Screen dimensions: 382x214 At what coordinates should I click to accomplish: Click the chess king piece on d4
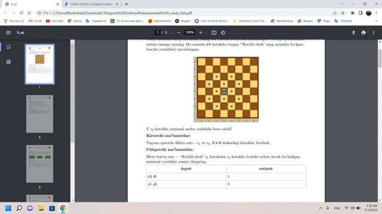pos(224,92)
